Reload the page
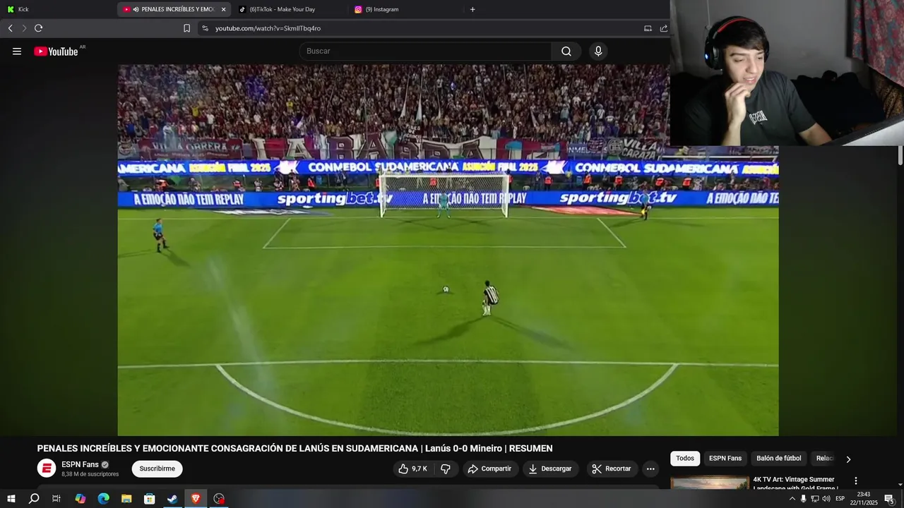 [x=39, y=28]
